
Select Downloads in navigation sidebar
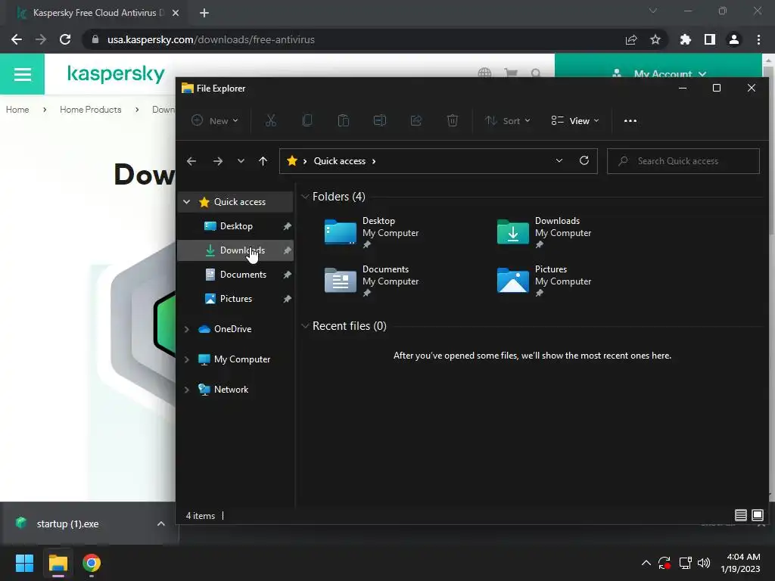point(235,250)
